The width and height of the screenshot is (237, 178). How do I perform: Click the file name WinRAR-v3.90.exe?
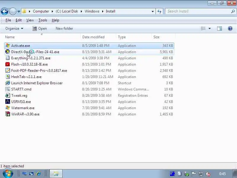(25, 114)
